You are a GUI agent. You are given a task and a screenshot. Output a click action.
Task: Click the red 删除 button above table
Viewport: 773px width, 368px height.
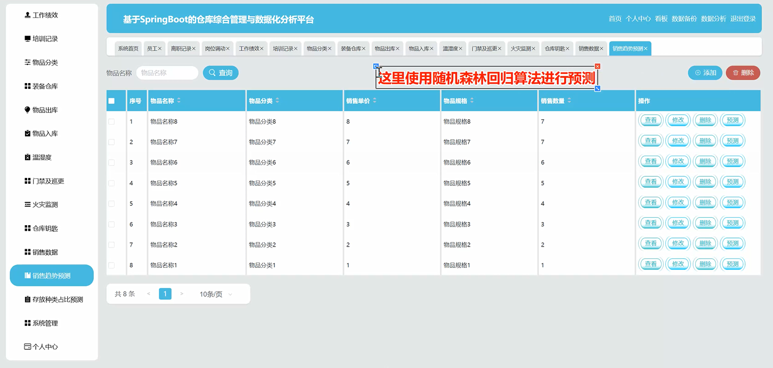pos(743,73)
